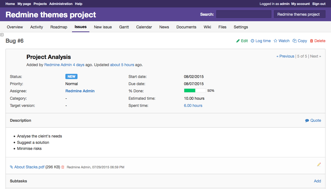Edit attachments with the pencil icon
Viewport: 331px width, 189px height.
tap(319, 164)
